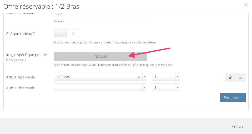Save the offer with the Enregistrer button
The image size is (252, 134).
(x=233, y=98)
